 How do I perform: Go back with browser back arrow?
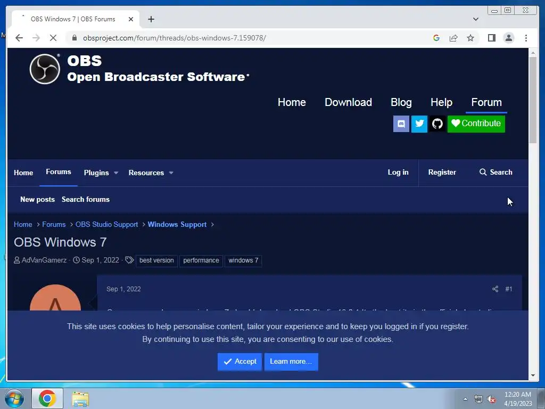coord(19,38)
